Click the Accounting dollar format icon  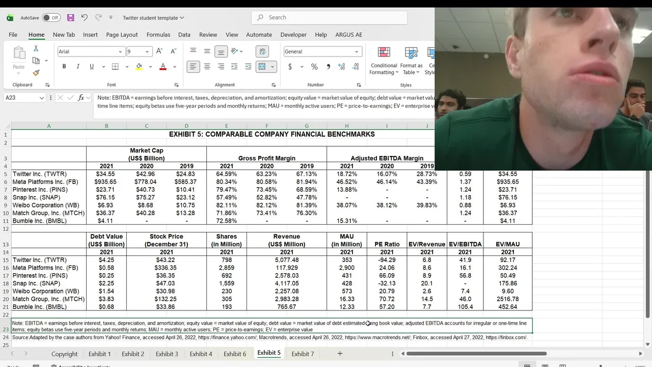290,67
